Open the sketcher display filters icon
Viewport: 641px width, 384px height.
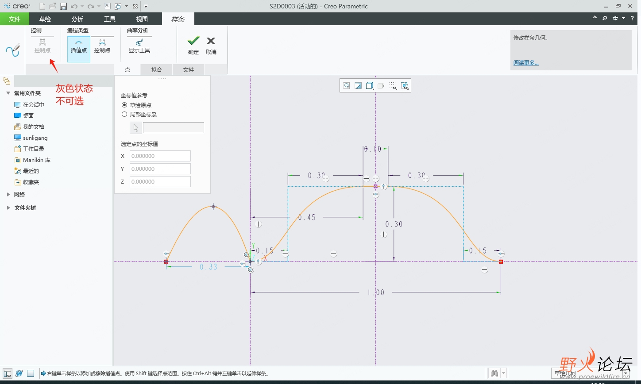coord(404,86)
